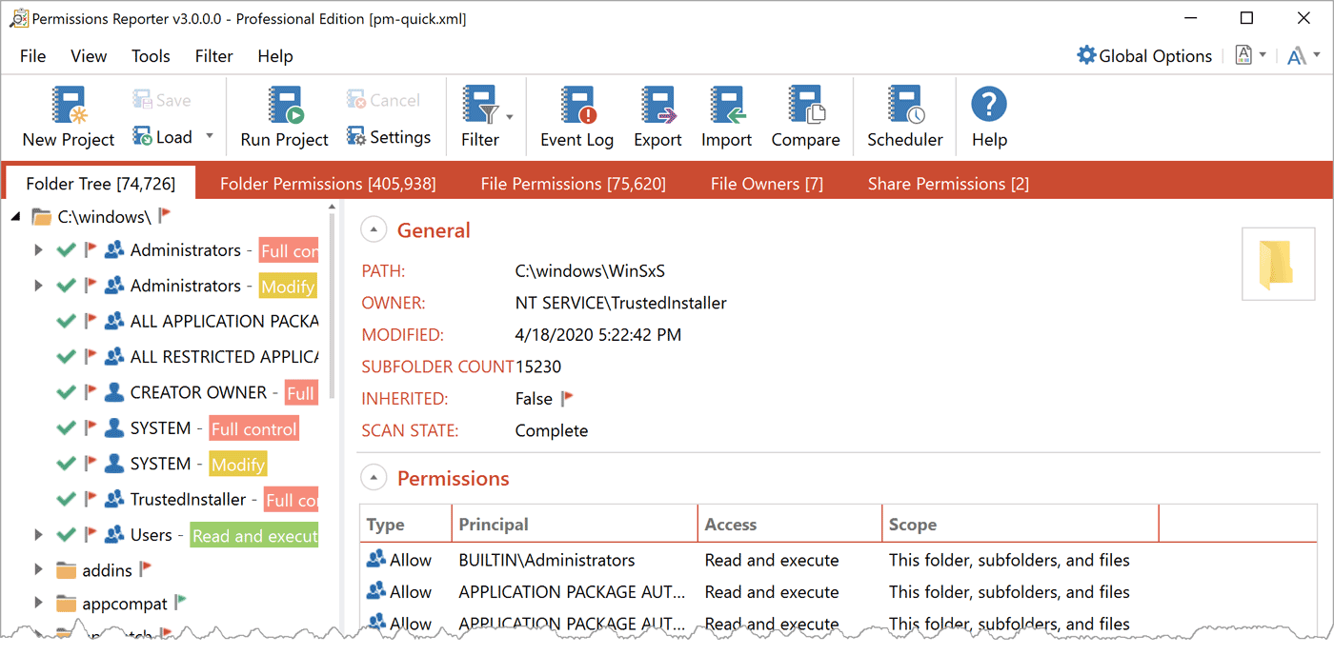Expand the addins folder node
Screen dimensions: 1334x655
(38, 570)
